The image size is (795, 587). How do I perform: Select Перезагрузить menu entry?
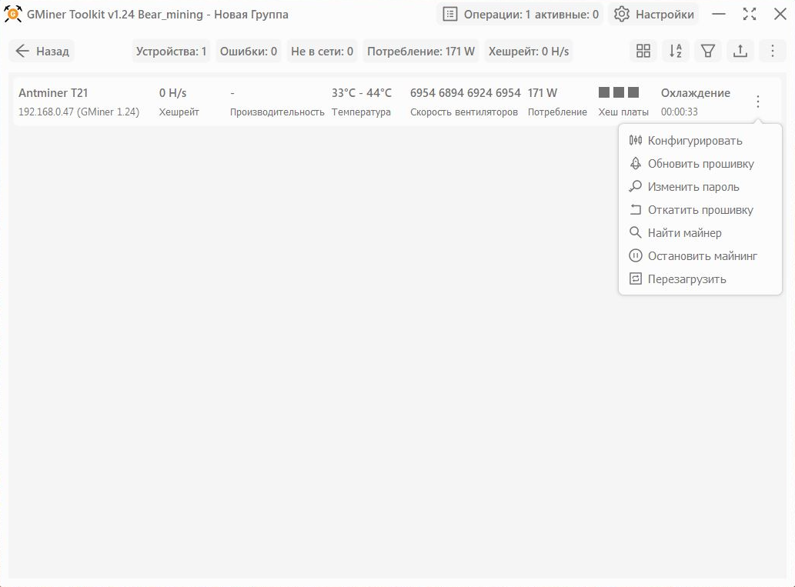point(700,278)
